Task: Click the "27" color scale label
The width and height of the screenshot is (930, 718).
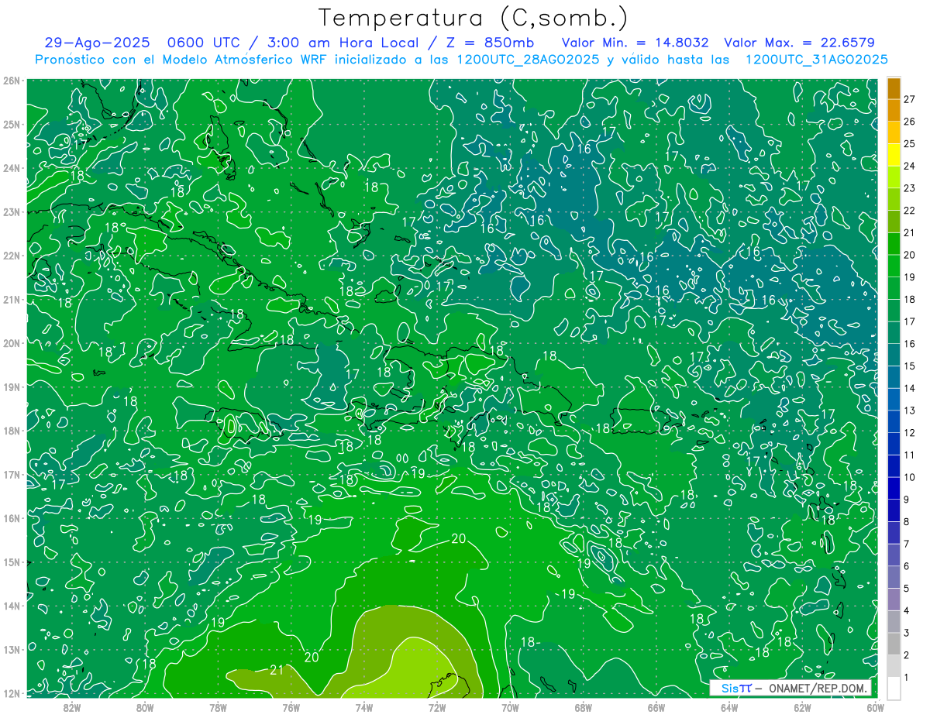Action: pos(910,99)
